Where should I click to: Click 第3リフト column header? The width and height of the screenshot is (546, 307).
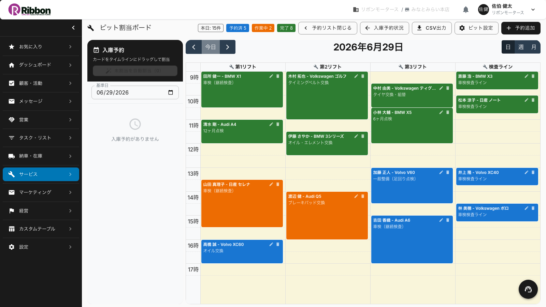pos(413,67)
